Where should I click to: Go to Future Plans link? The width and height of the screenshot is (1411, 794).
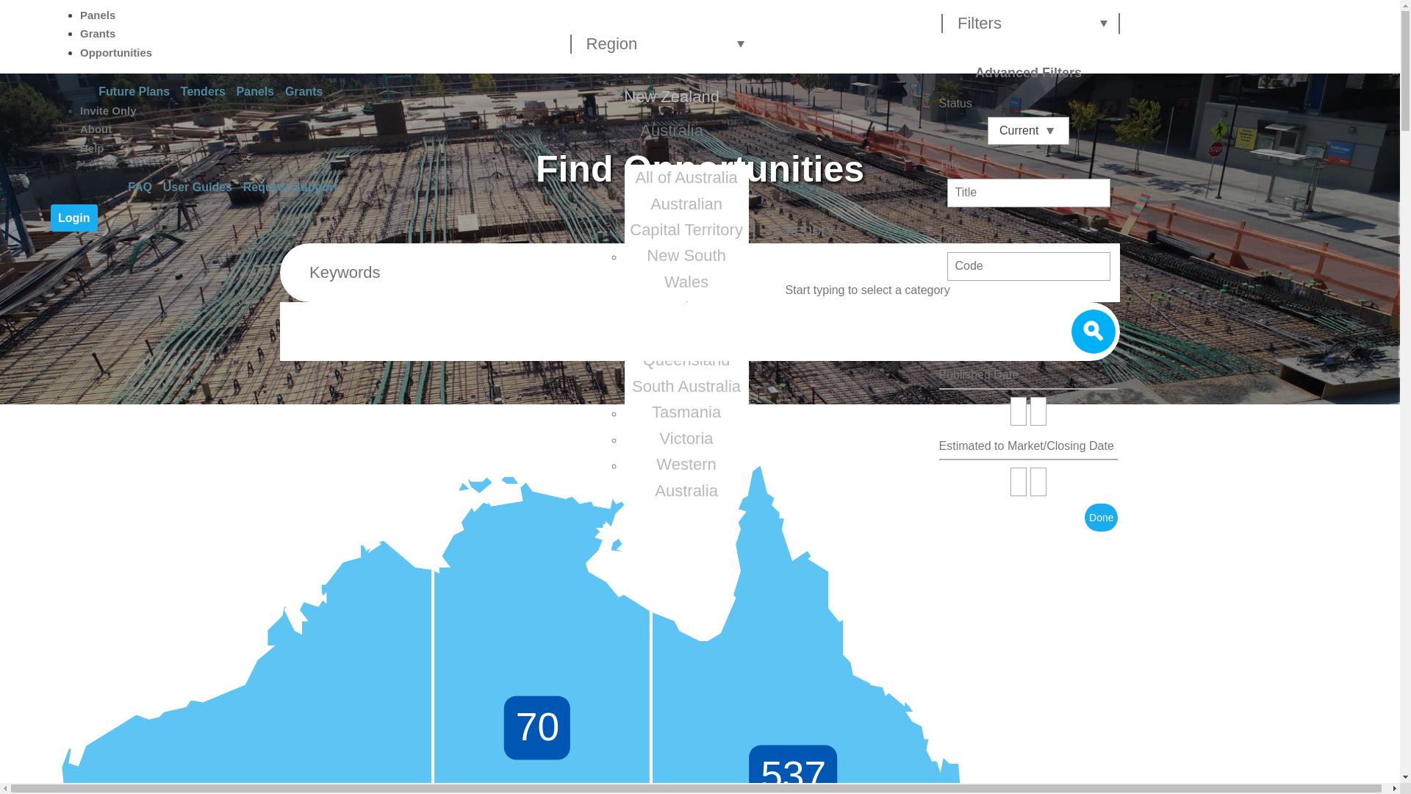pos(134,92)
